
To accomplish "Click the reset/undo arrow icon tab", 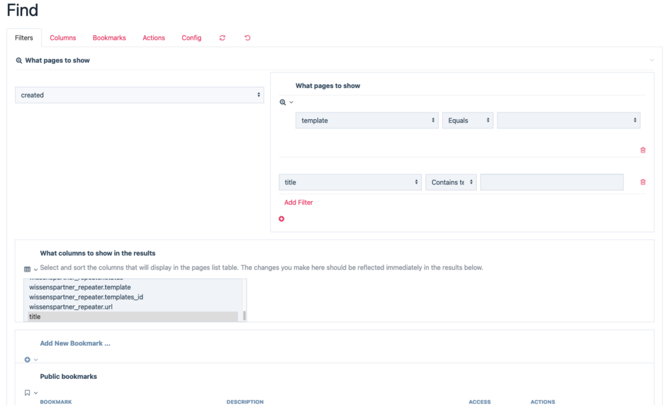I will coord(247,38).
